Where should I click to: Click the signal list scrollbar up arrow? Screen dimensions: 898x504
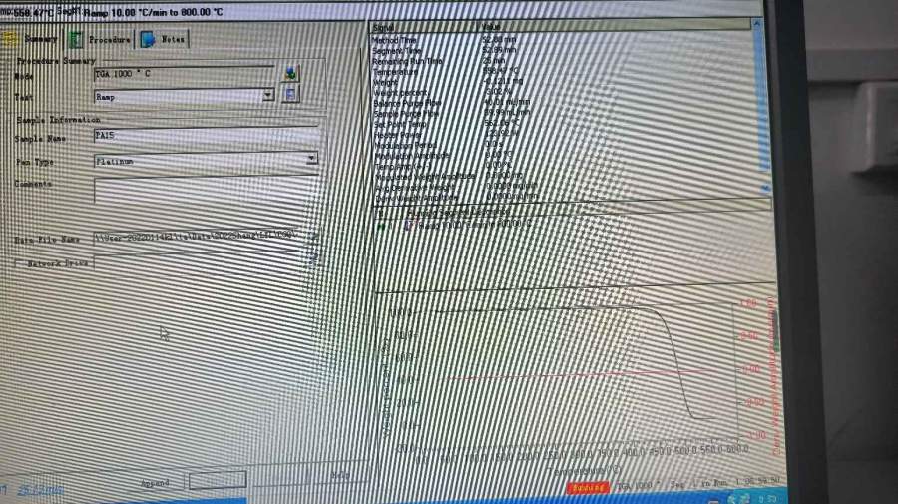point(757,24)
